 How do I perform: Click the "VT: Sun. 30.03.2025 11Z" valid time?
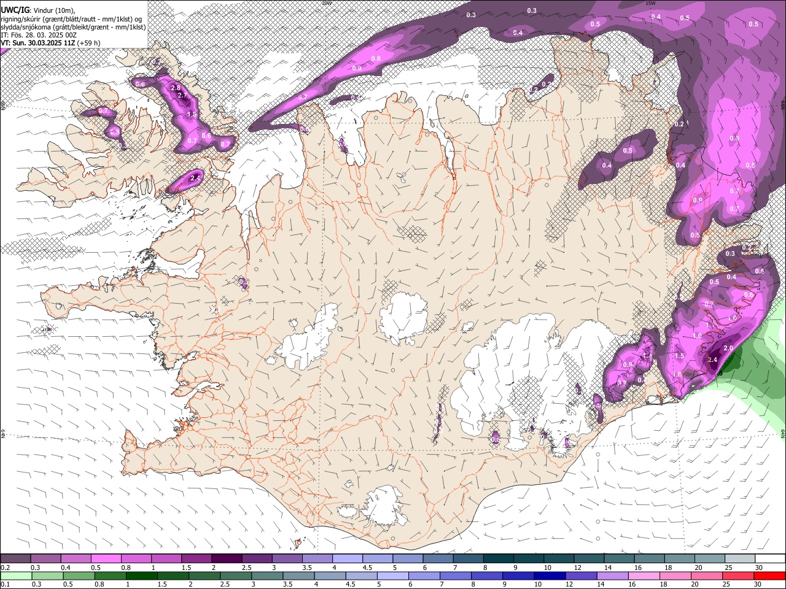[38, 43]
